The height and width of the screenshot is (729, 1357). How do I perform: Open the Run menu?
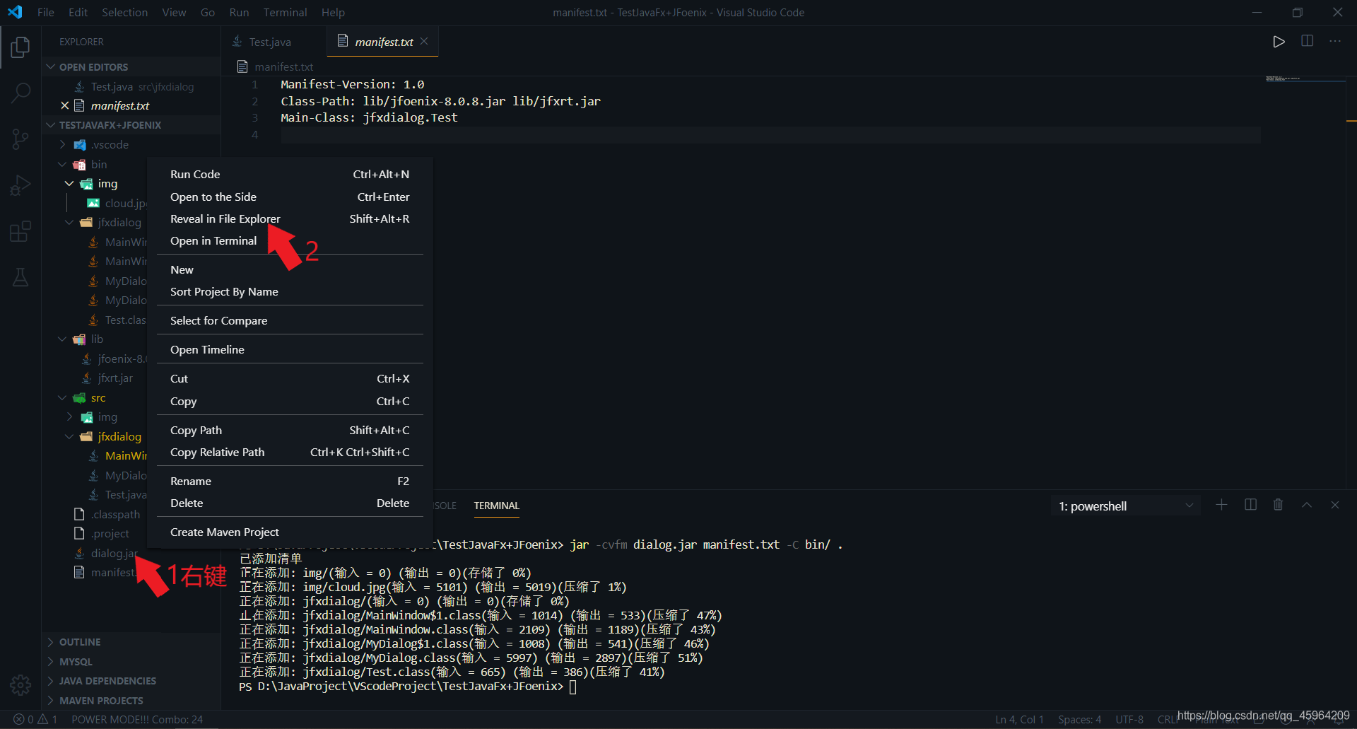(239, 12)
